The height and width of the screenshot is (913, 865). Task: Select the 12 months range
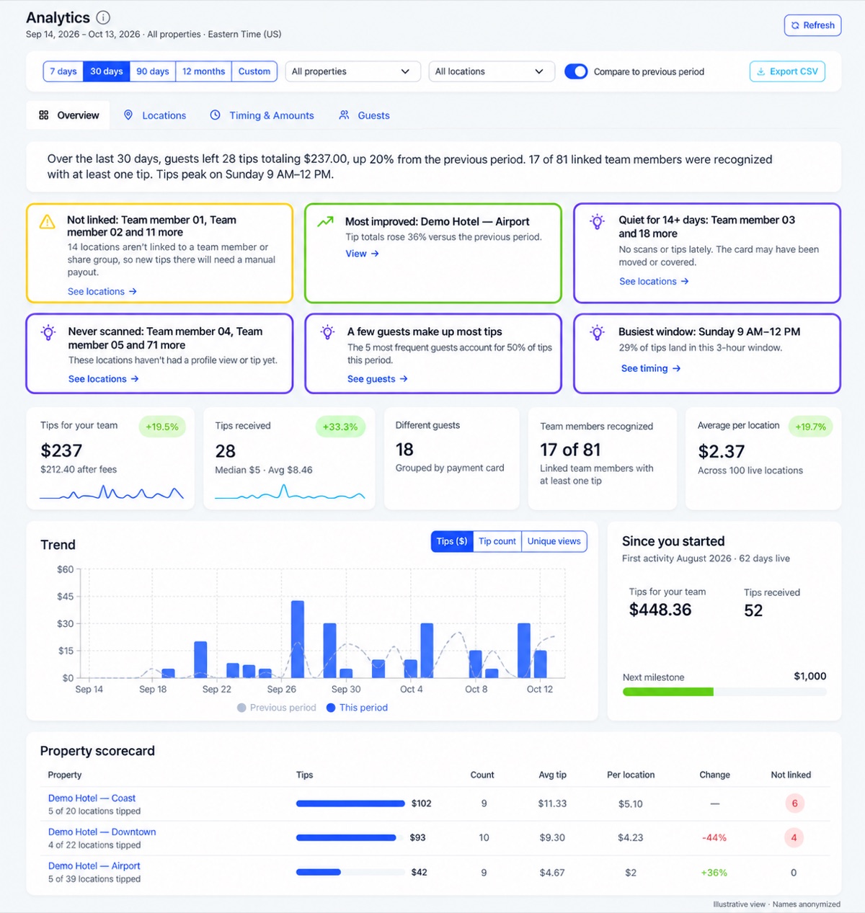pos(203,71)
